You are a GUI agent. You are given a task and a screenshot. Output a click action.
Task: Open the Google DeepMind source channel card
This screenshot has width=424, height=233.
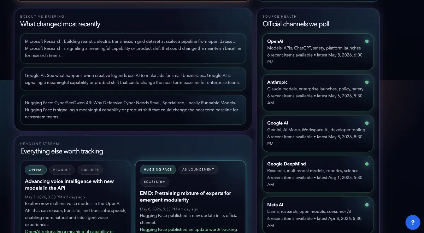(318, 174)
